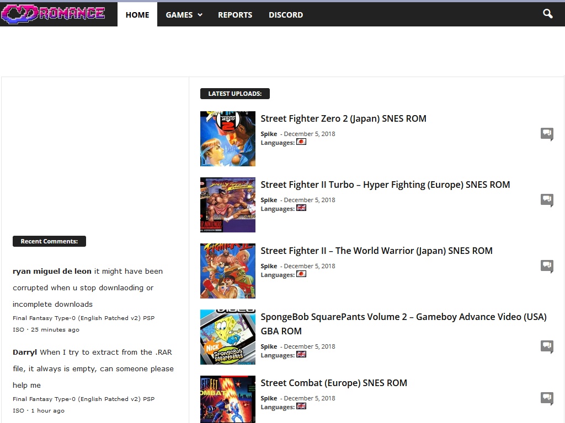
Task: Click Japan flag under The World Warrior
Action: pos(301,274)
